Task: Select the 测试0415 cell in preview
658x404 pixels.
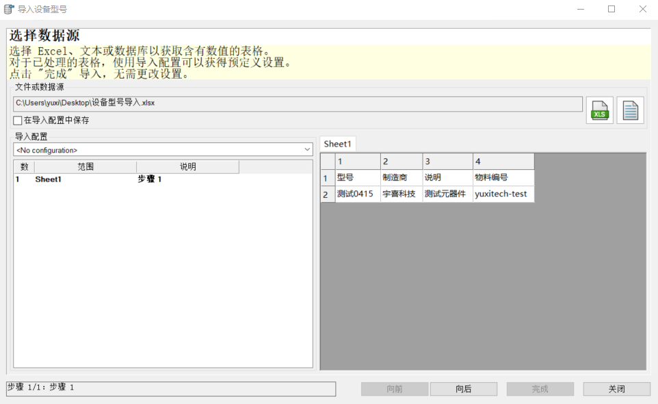Action: point(358,193)
